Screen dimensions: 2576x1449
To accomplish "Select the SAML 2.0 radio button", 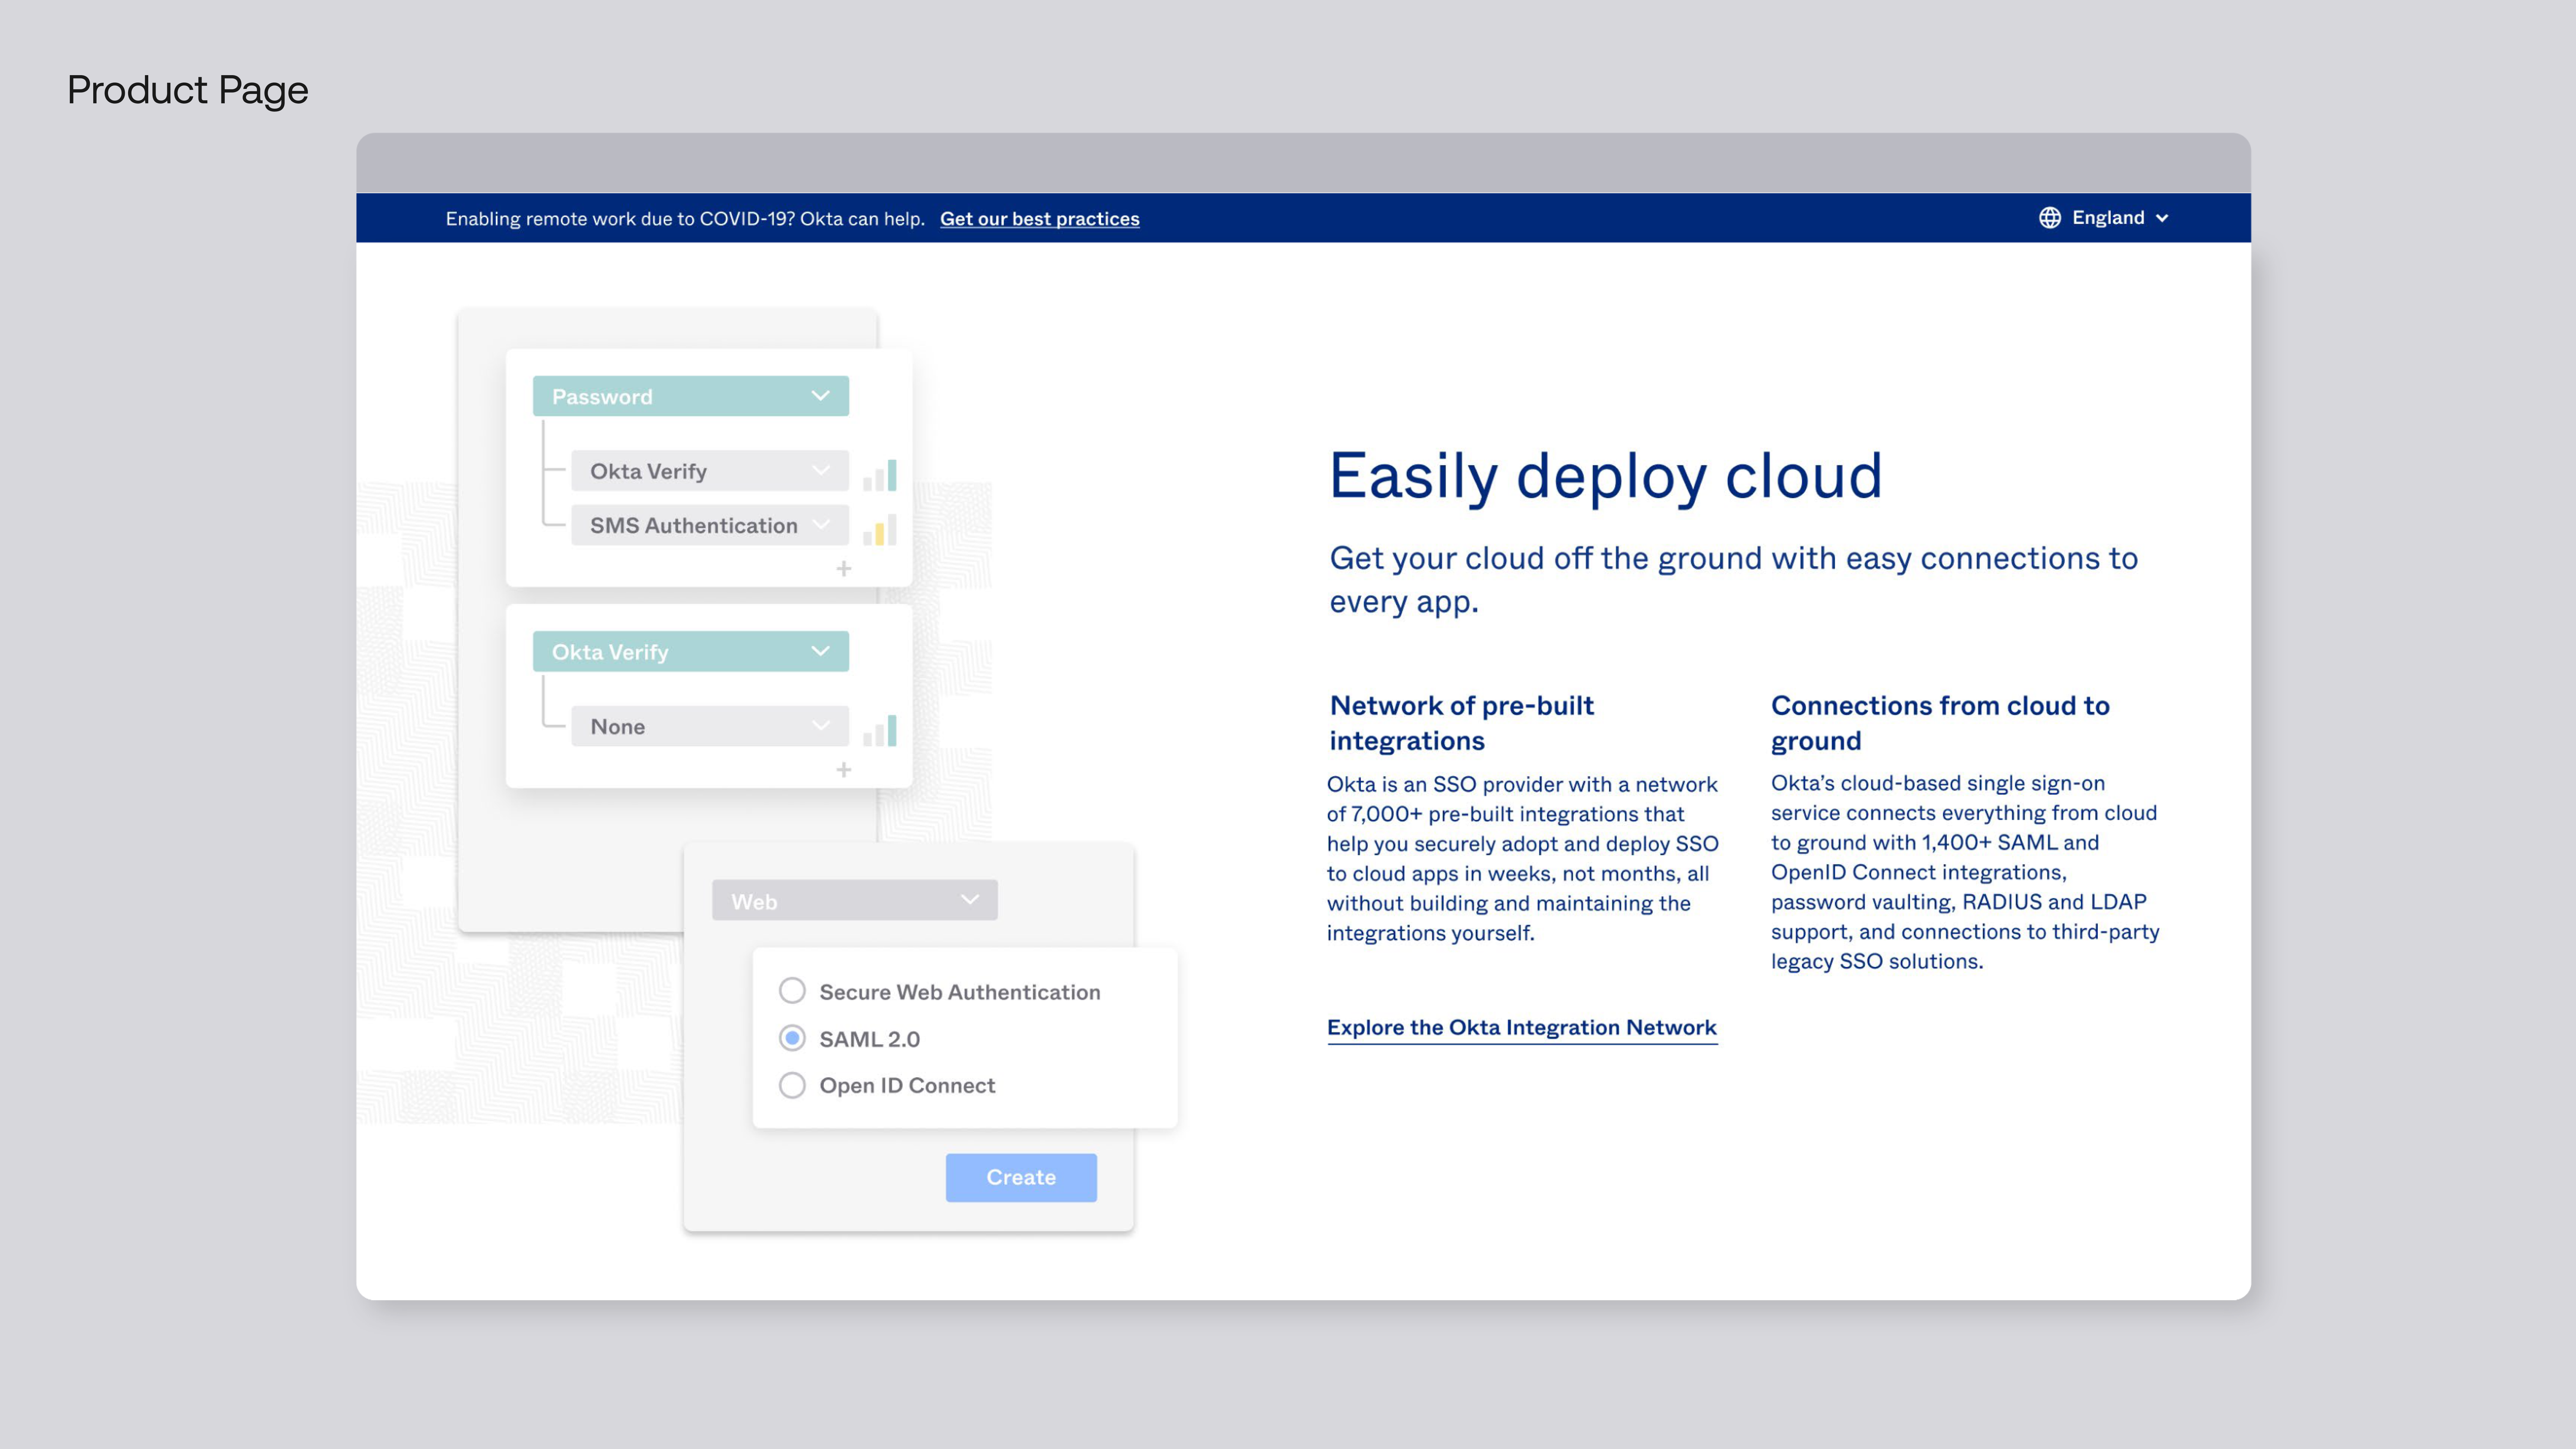I will [792, 1038].
